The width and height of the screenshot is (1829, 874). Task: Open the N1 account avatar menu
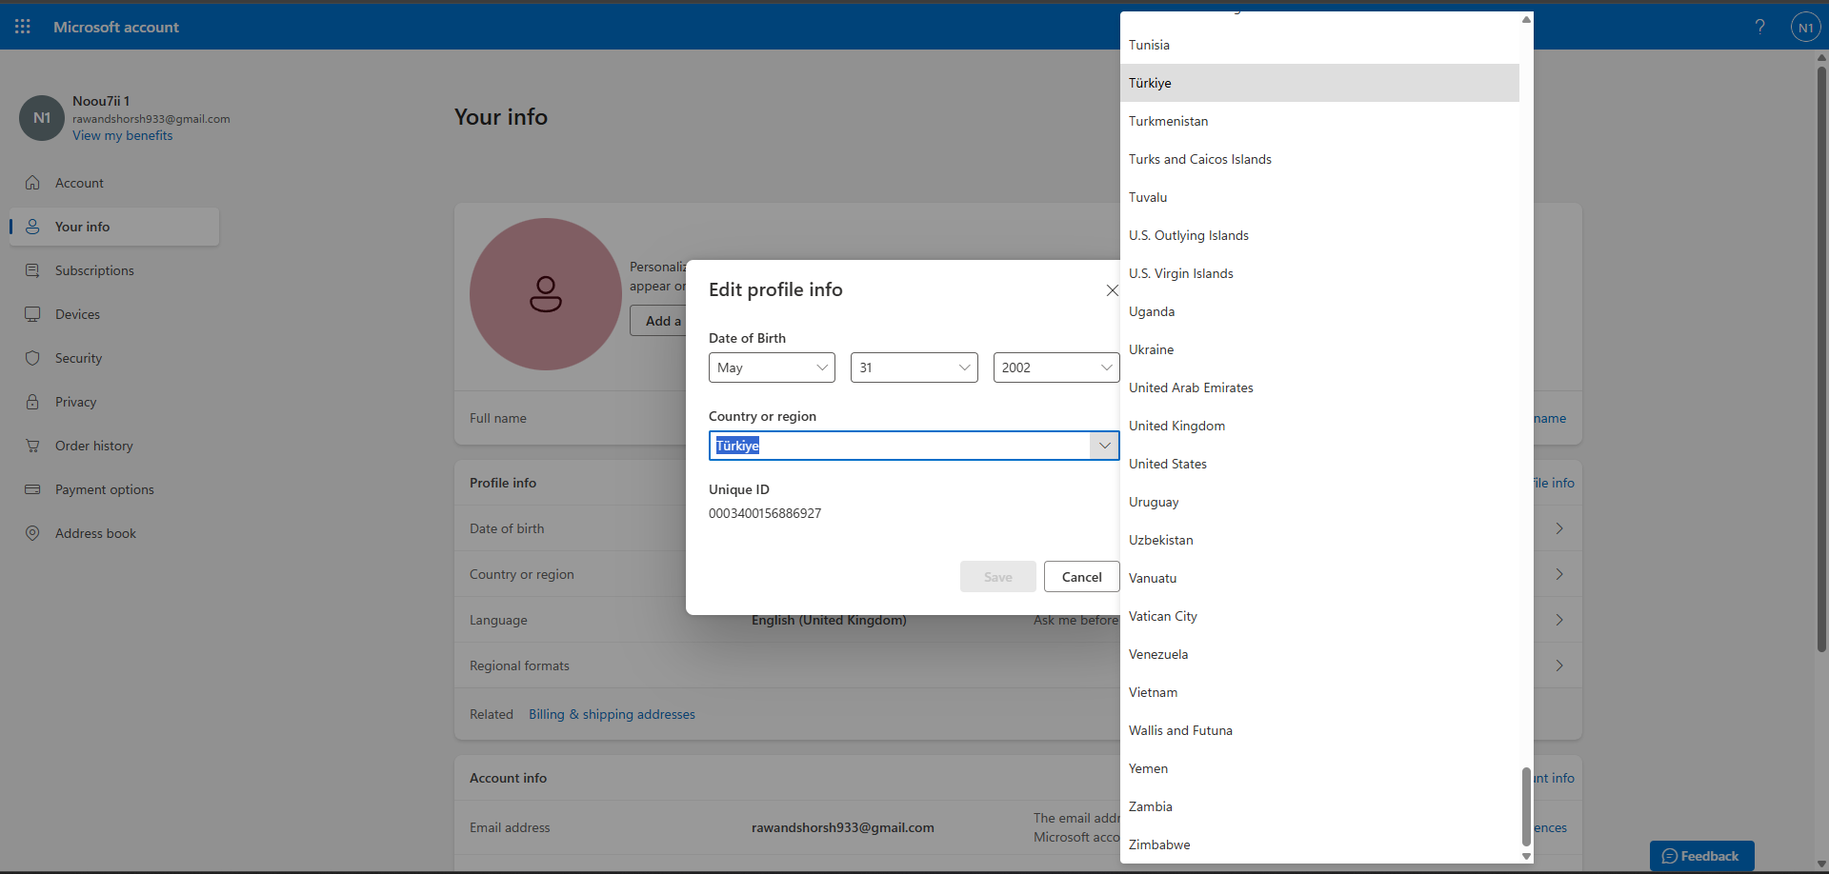[1805, 28]
